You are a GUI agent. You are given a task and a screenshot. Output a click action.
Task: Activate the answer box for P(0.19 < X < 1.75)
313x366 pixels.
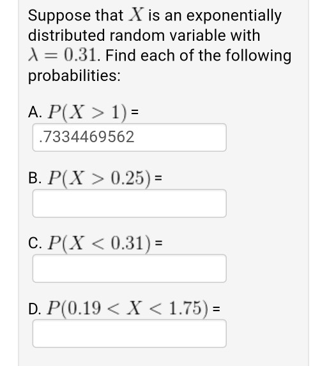click(x=130, y=333)
